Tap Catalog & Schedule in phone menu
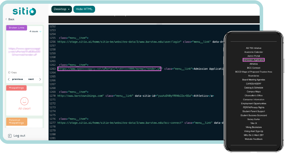Image resolution: width=293 pixels, height=157 pixels. pyautogui.click(x=254, y=88)
